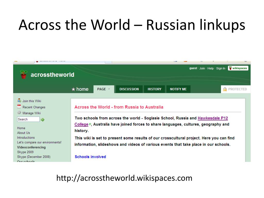This screenshot has width=264, height=198.
Task: Open Recent Changes link
Action: [x=34, y=107]
